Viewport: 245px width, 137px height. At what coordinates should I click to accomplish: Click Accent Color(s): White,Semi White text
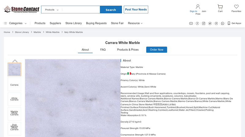138,87
